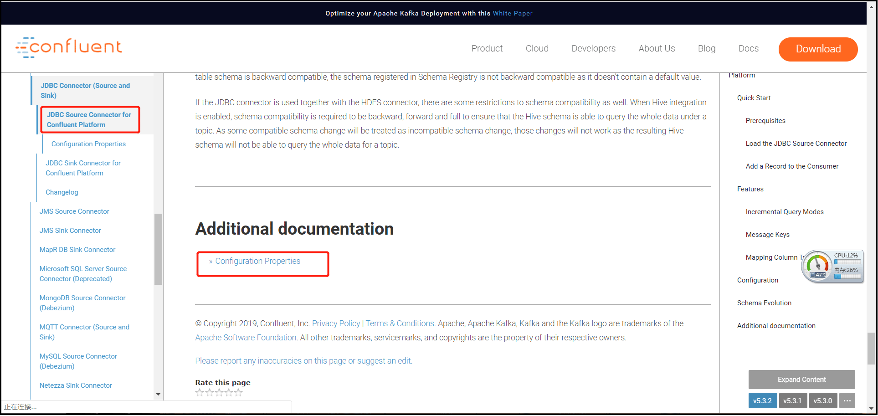The width and height of the screenshot is (878, 416).
Task: Open the Changelog sidebar entry
Action: coord(62,192)
